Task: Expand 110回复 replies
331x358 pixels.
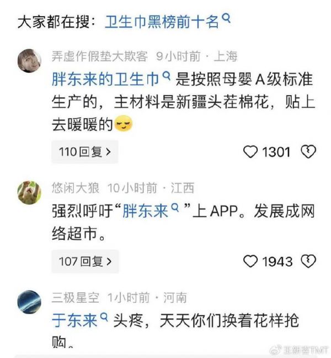Action: click(85, 152)
